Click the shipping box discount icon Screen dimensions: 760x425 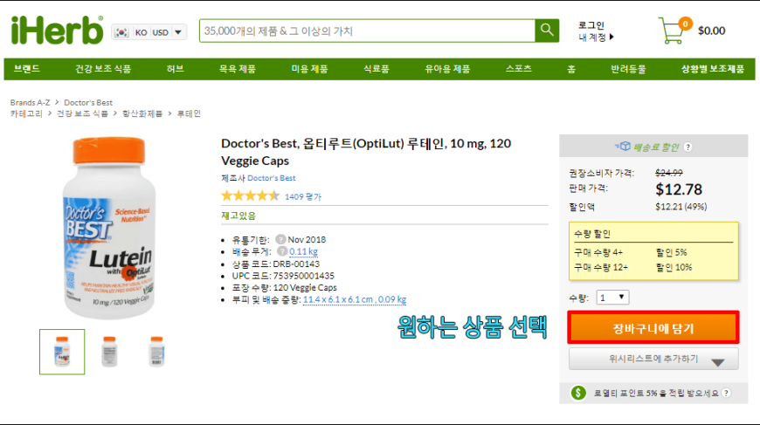tap(622, 147)
